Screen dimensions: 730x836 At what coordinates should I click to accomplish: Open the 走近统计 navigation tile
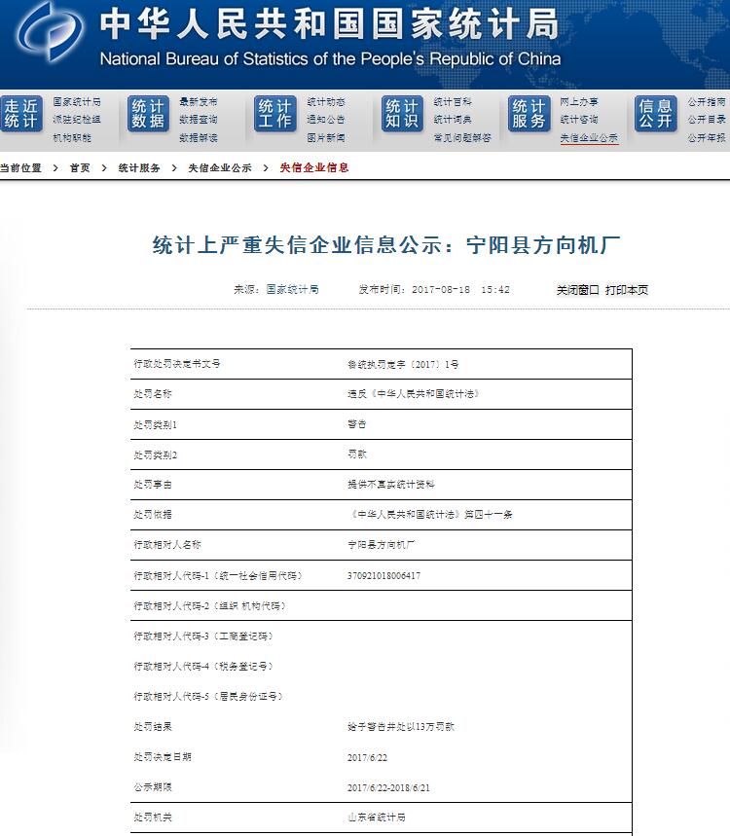click(x=21, y=114)
